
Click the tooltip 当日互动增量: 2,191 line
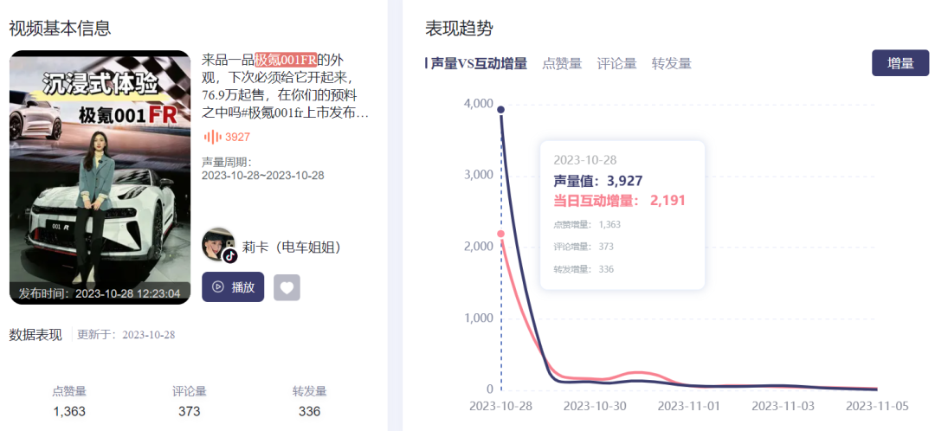620,200
